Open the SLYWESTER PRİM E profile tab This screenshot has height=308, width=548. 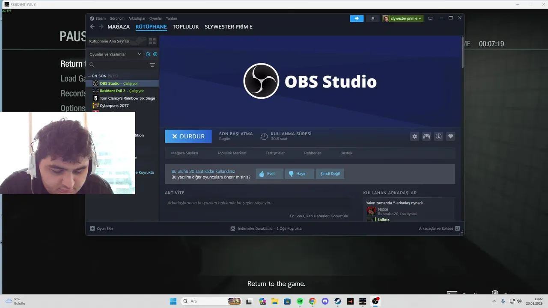point(229,27)
